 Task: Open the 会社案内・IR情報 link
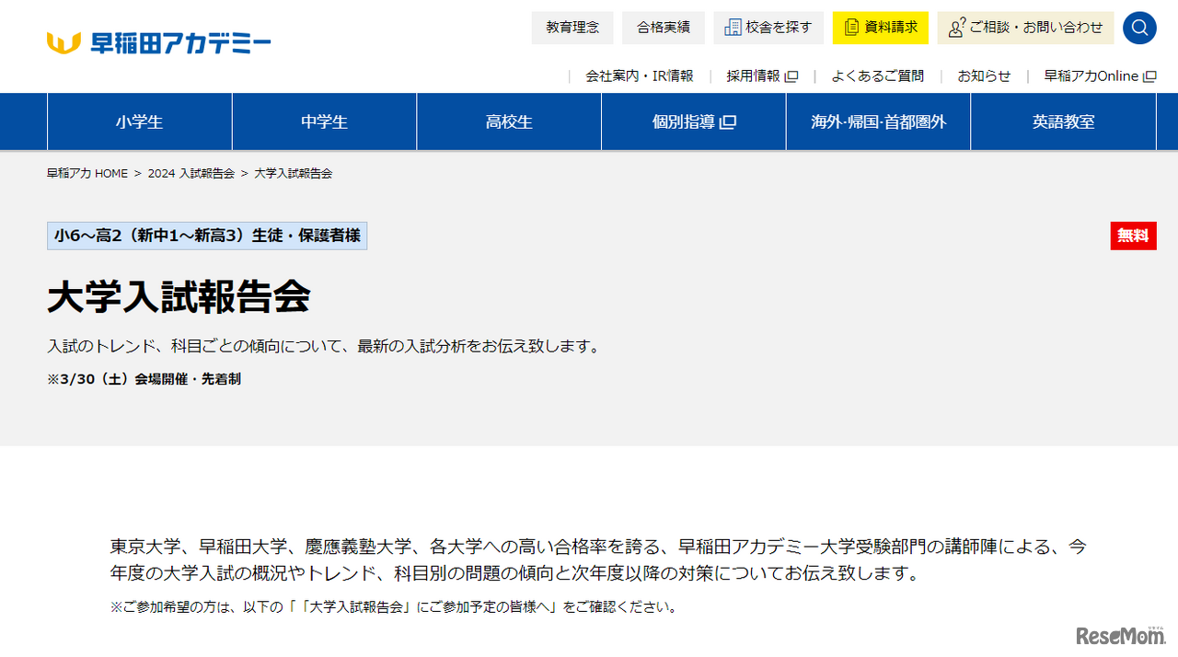pyautogui.click(x=641, y=76)
